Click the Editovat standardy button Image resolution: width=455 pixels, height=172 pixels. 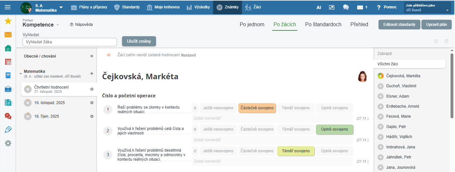[399, 25]
